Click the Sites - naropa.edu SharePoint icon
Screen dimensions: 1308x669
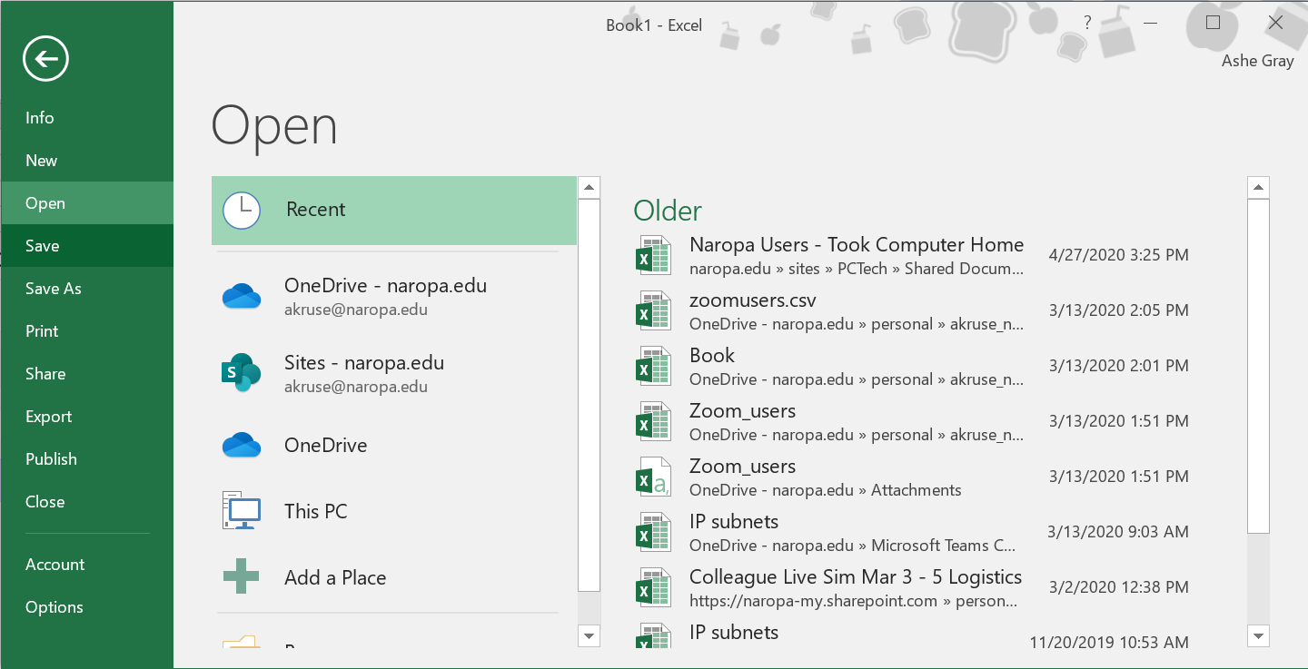[242, 373]
